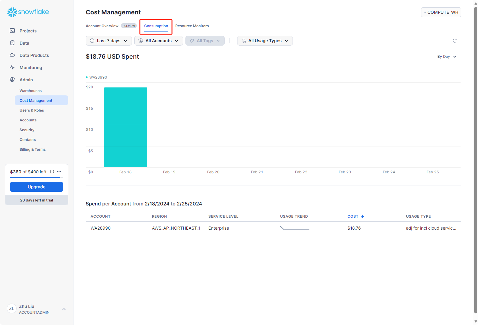This screenshot has width=478, height=325.
Task: Open Warehouses in the Admin menu
Action: tap(31, 91)
